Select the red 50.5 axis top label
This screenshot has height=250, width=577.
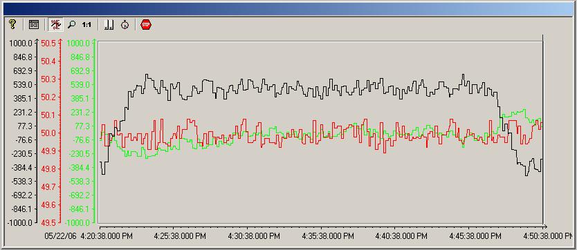[x=48, y=44]
